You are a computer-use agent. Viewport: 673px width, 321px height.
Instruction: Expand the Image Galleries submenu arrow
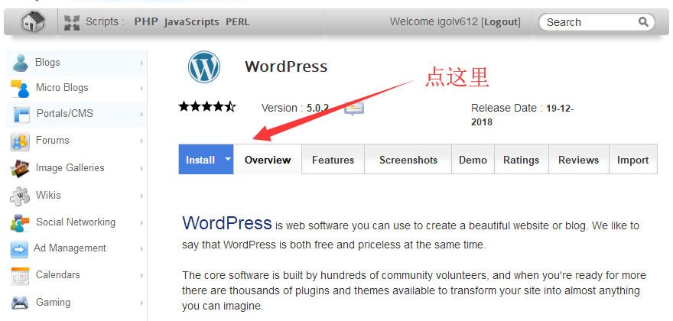click(x=141, y=169)
